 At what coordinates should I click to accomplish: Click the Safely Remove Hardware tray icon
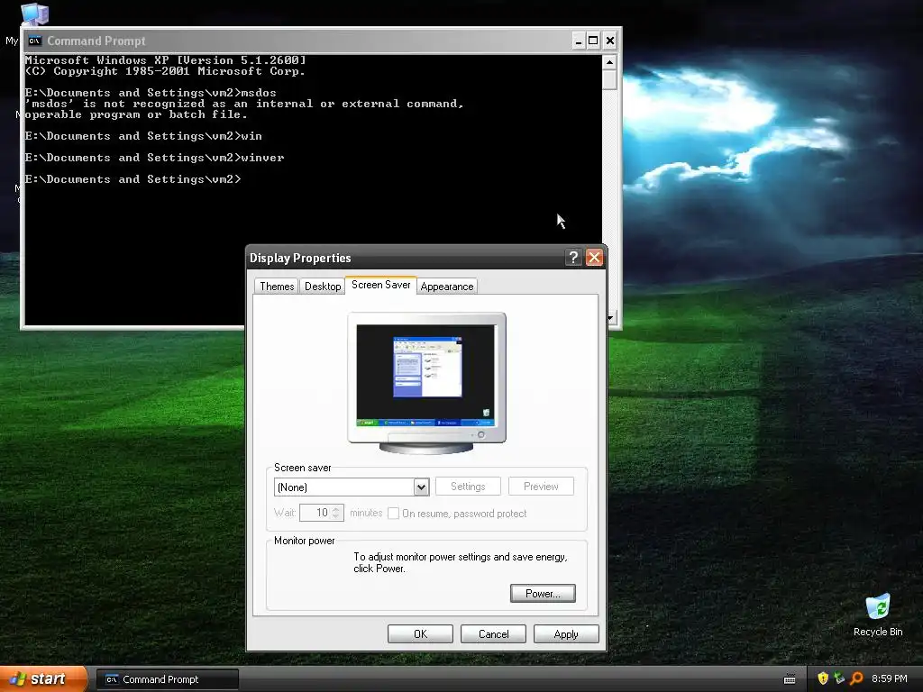839,678
